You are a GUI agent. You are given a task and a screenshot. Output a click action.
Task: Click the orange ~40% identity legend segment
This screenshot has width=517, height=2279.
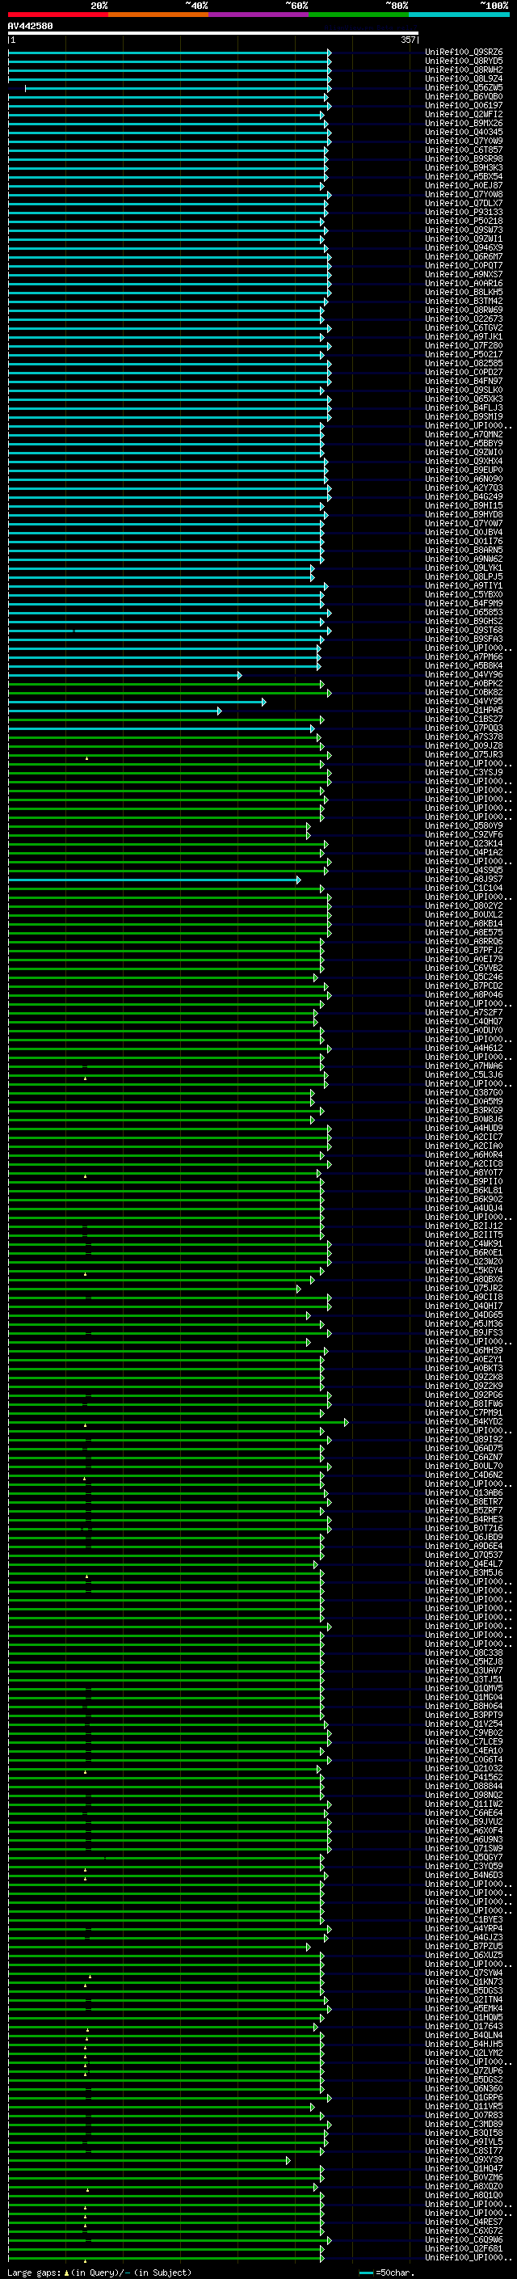158,15
